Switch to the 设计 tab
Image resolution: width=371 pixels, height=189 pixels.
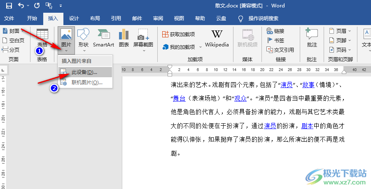click(74, 18)
